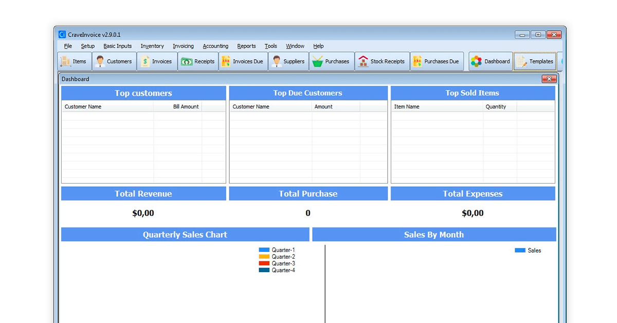Click the Dashboard panel title text
The height and width of the screenshot is (323, 617).
click(x=75, y=79)
